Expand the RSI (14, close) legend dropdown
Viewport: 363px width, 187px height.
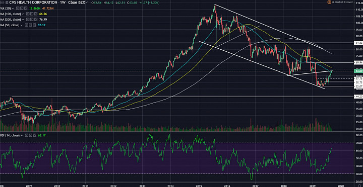click(x=22, y=136)
